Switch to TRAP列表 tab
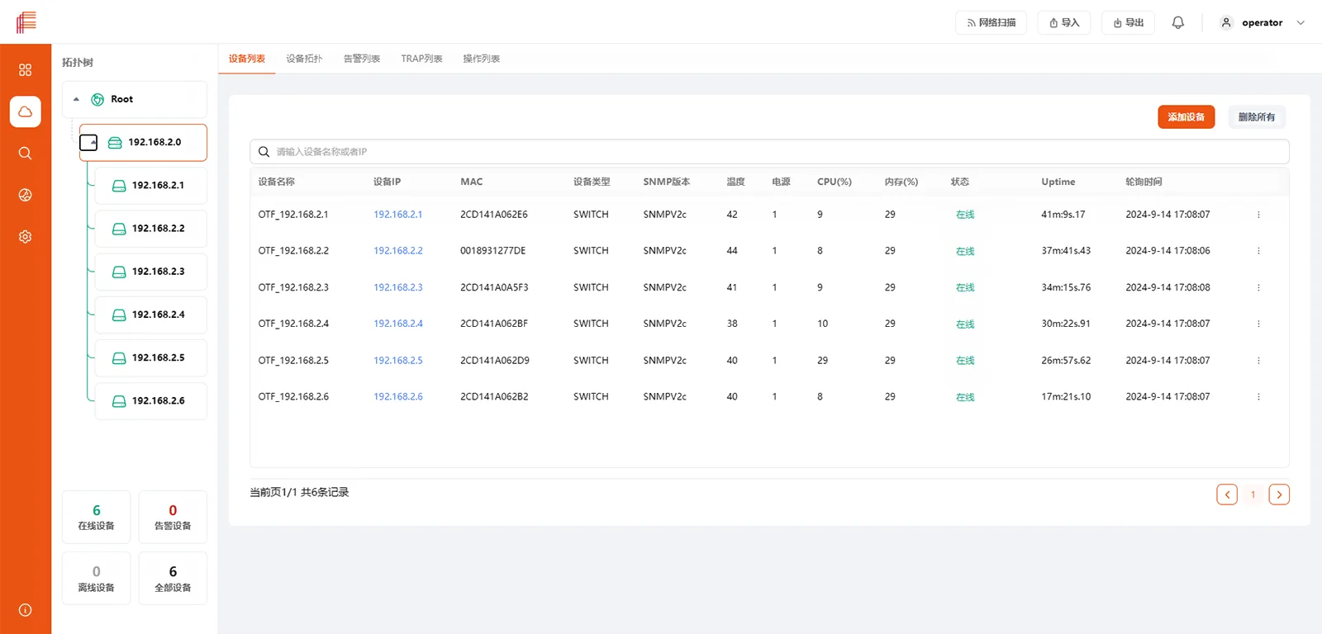1322x634 pixels. [421, 59]
